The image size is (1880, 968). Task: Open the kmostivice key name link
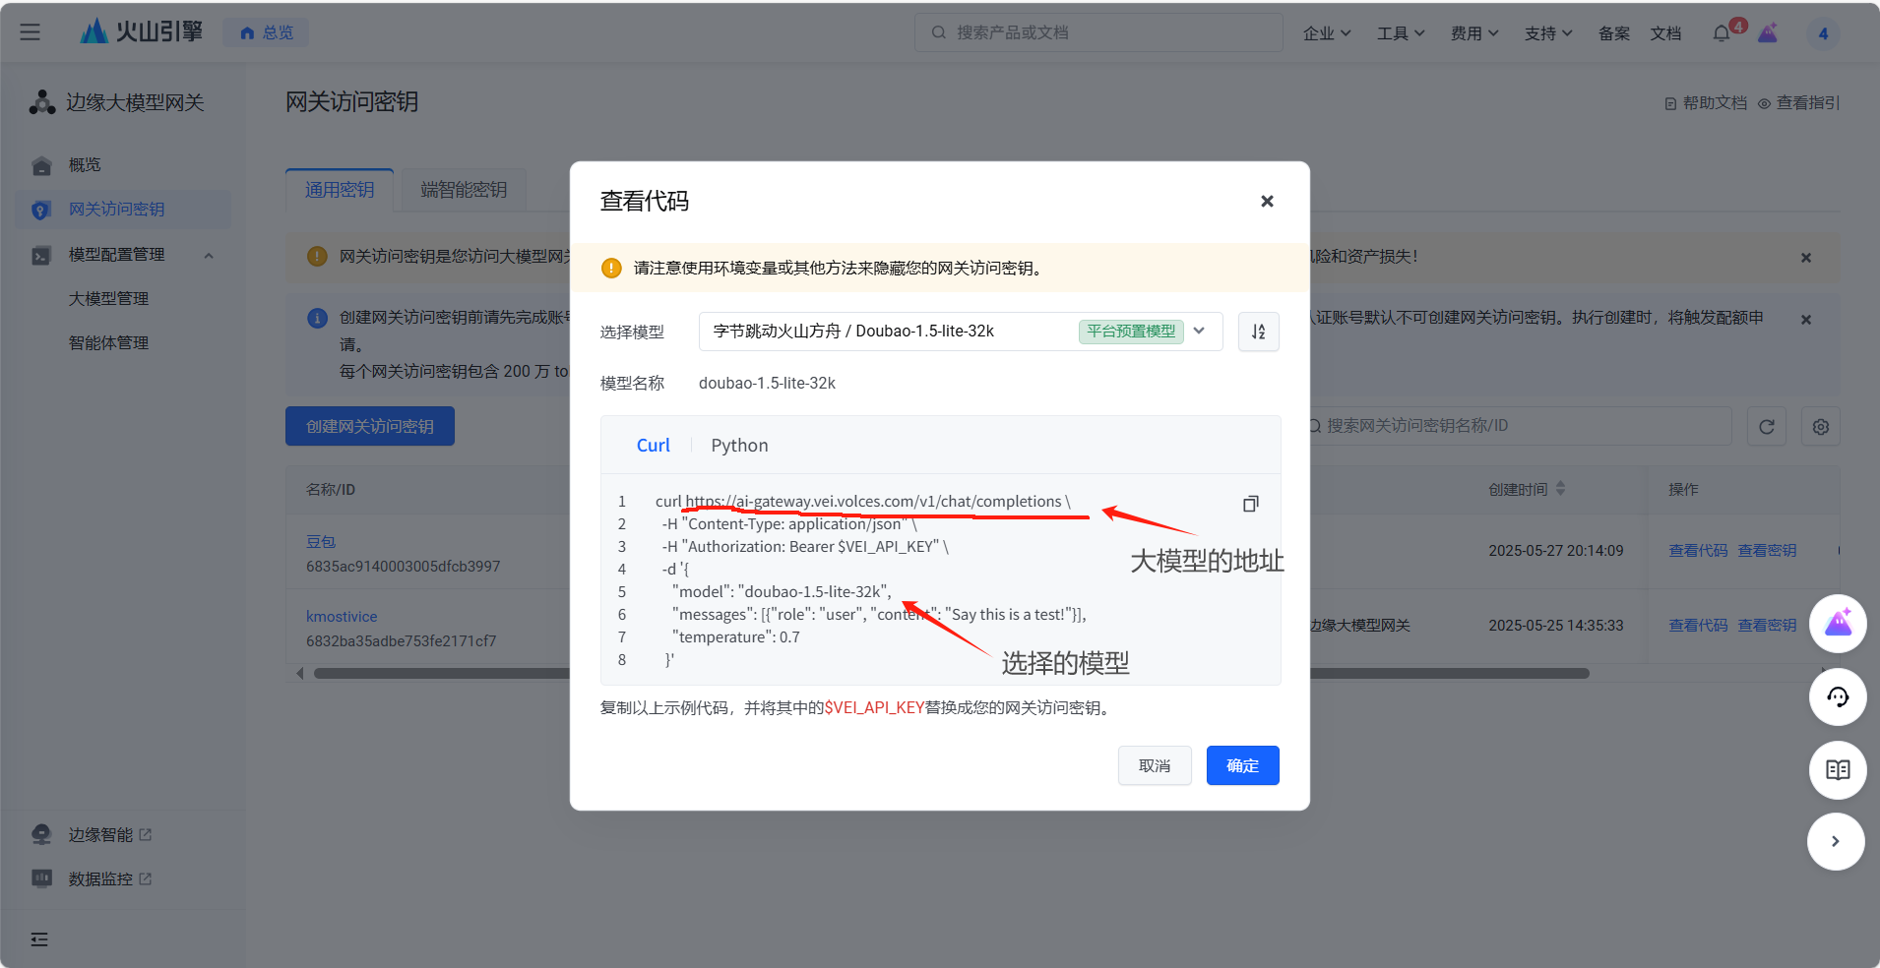pyautogui.click(x=342, y=617)
